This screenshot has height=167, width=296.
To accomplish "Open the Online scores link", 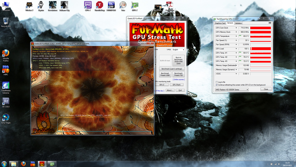I will click(179, 80).
